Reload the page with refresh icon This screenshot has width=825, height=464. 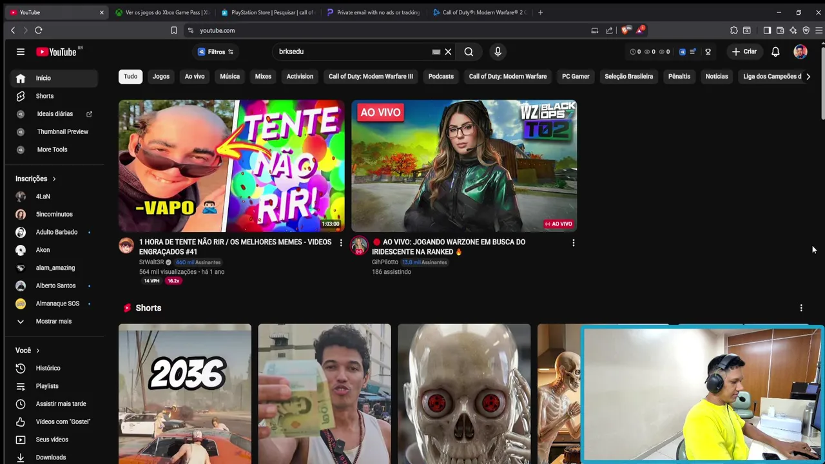point(39,30)
